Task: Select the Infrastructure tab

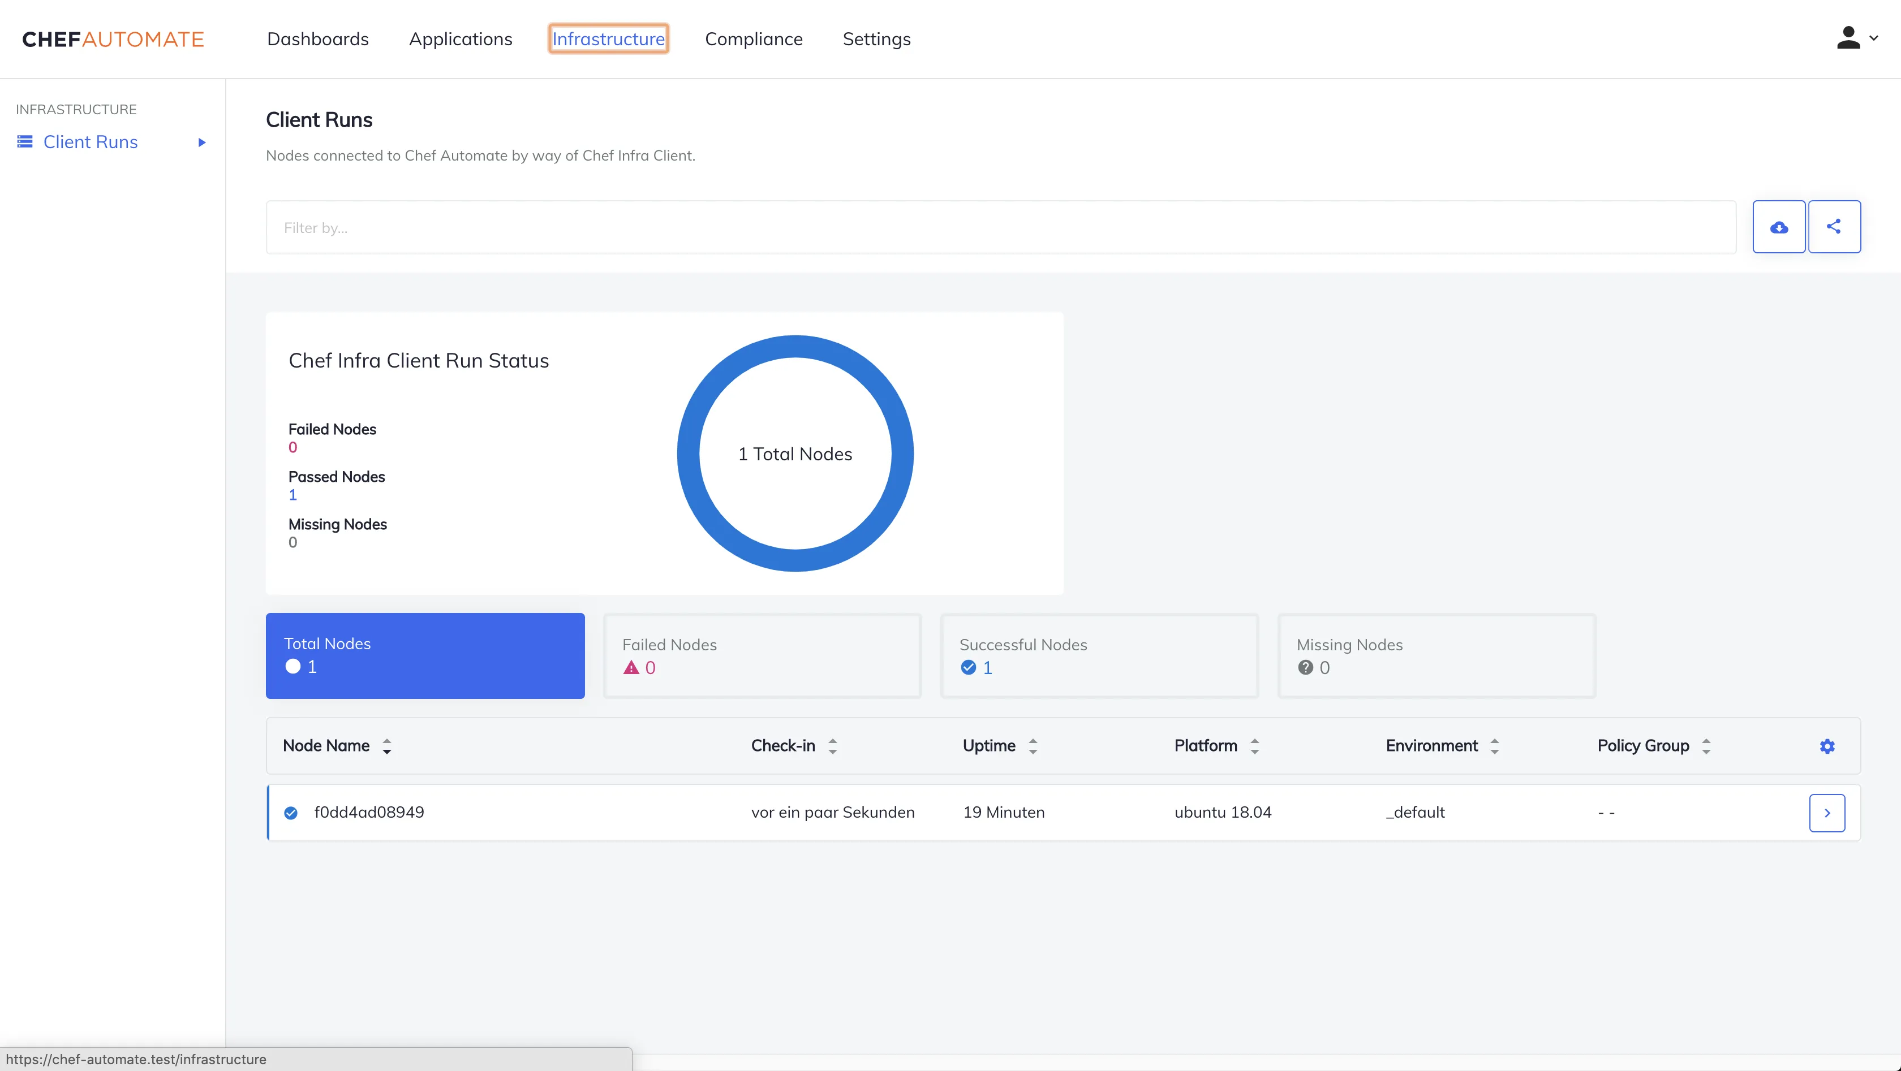Action: 608,39
